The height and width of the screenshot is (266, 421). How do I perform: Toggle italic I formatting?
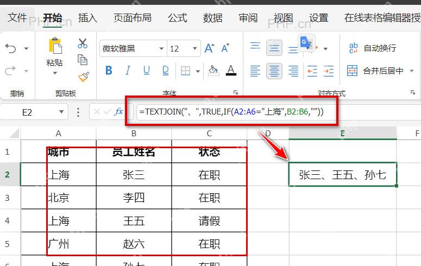click(x=128, y=71)
